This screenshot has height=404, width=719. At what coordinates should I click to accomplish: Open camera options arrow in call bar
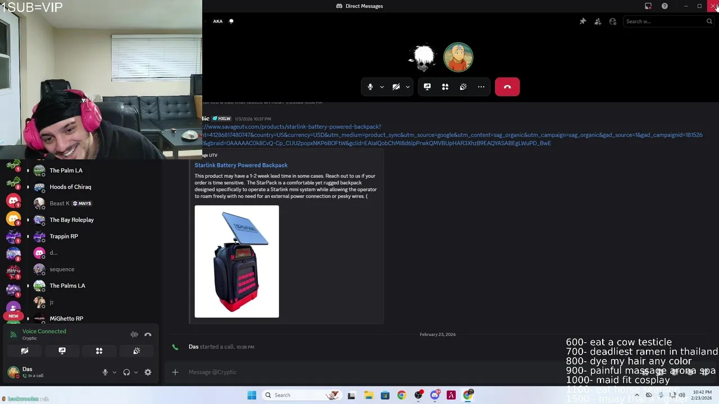[x=408, y=87]
